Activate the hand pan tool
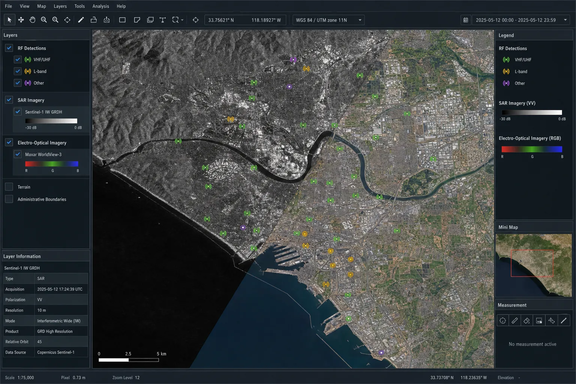The height and width of the screenshot is (384, 576). (x=32, y=20)
